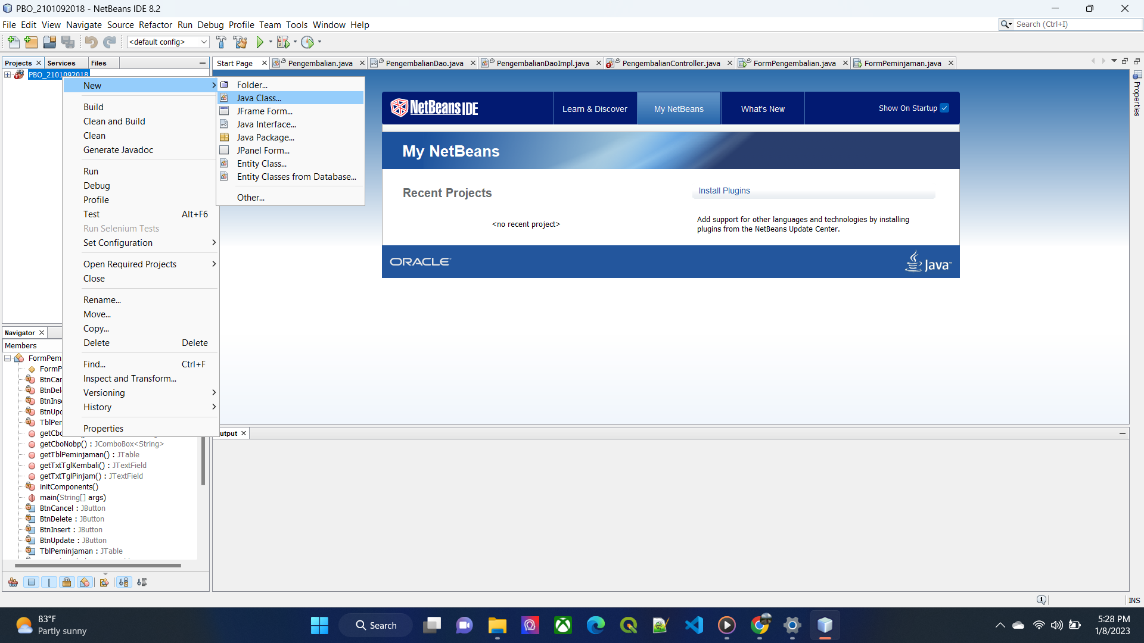Click the Build Project hammer icon
Image resolution: width=1144 pixels, height=643 pixels.
pos(221,42)
